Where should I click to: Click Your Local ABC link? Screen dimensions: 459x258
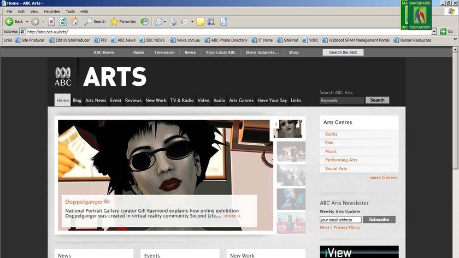220,52
